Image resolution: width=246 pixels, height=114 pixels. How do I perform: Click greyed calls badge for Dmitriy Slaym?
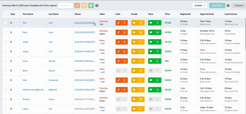pos(121,99)
